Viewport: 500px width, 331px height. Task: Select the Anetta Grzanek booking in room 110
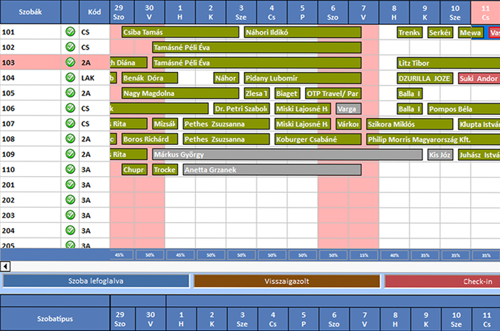[x=272, y=169]
